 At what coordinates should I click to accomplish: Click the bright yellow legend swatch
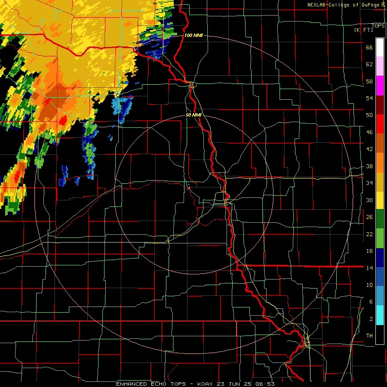380,200
